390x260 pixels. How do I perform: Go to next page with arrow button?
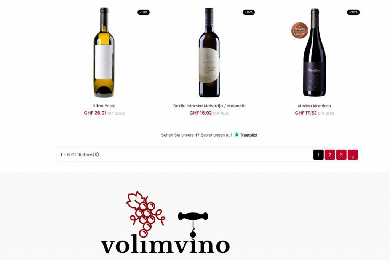[x=353, y=155]
